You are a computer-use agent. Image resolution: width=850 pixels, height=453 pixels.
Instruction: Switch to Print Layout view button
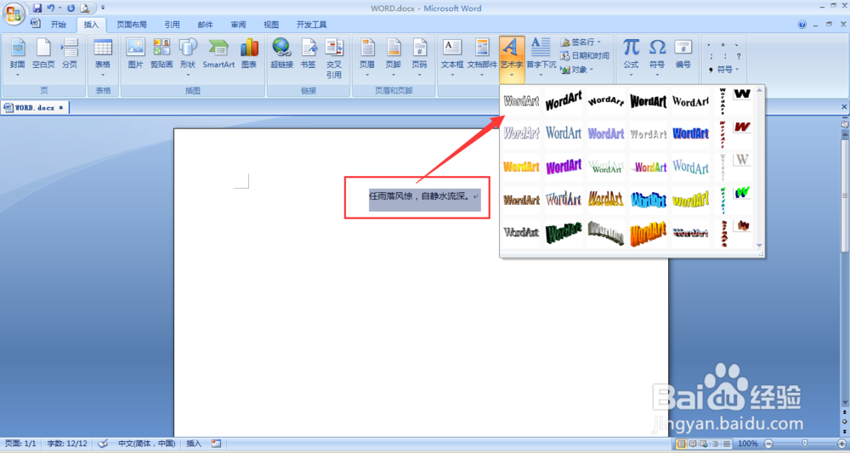point(682,444)
